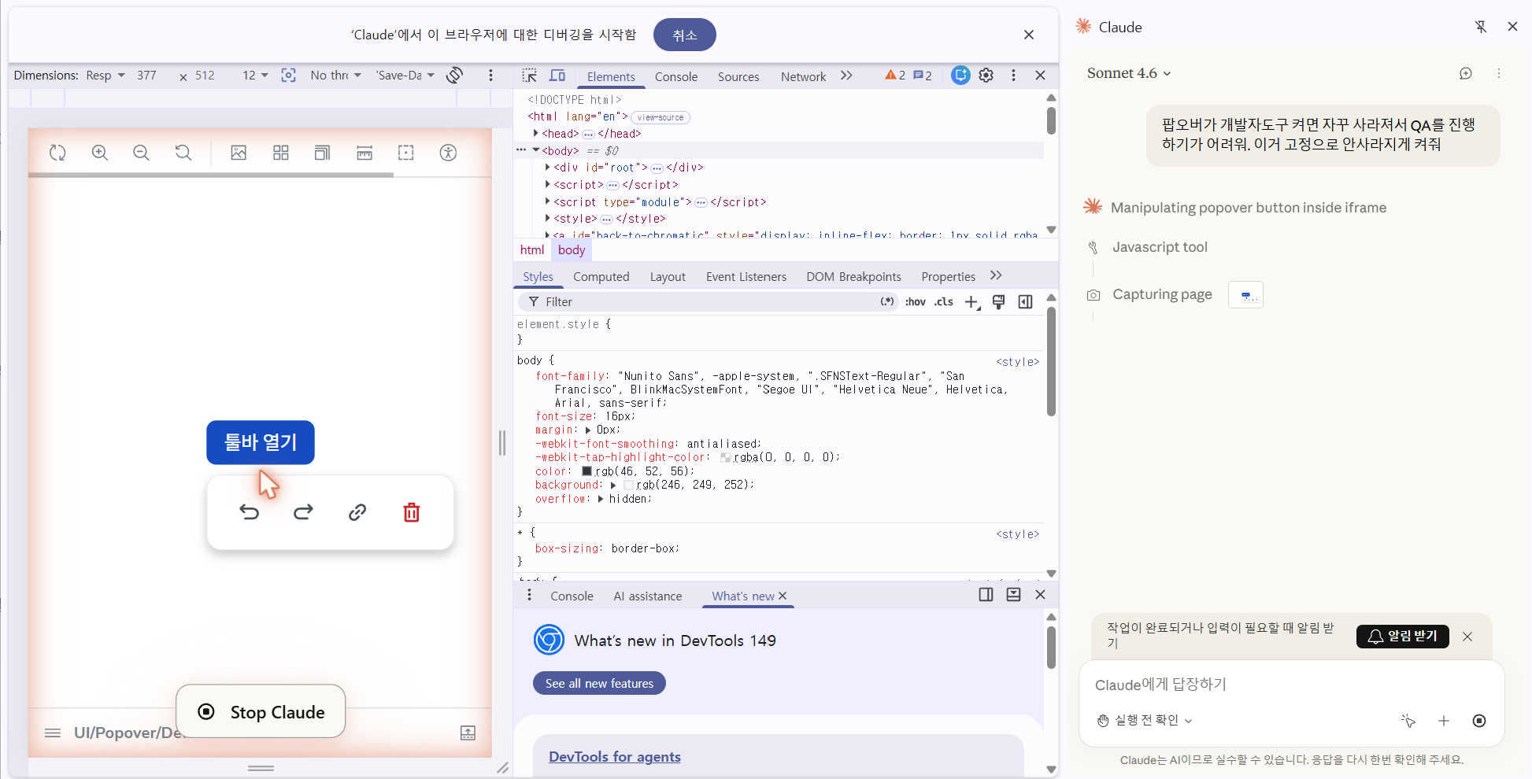Open the viewport size icon in Storybook toolbar
1532x779 pixels.
click(x=322, y=153)
